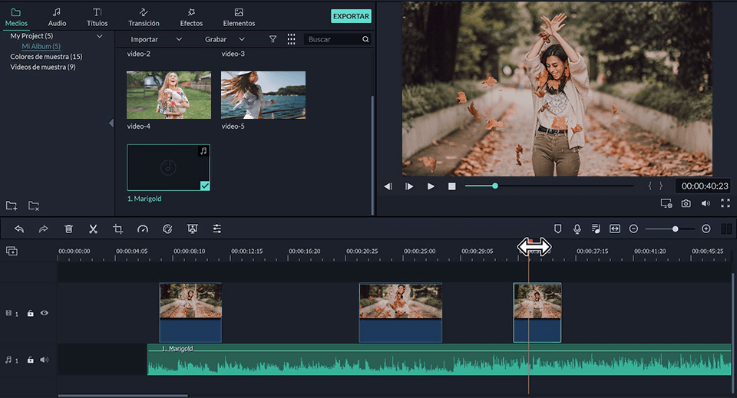The width and height of the screenshot is (737, 398).
Task: Click the filter funnel icon
Action: (x=273, y=39)
